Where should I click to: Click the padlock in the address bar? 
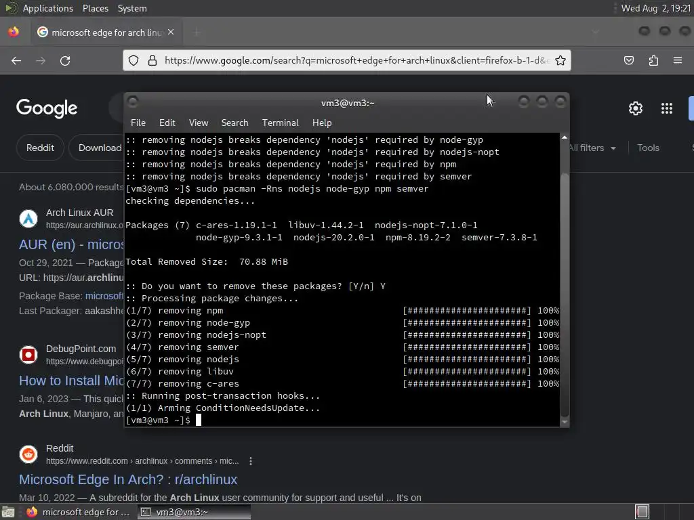152,60
